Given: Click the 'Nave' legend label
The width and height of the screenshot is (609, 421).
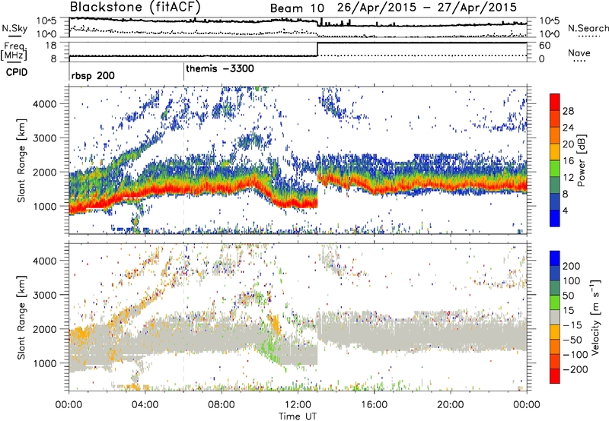Looking at the screenshot, I should tap(579, 52).
